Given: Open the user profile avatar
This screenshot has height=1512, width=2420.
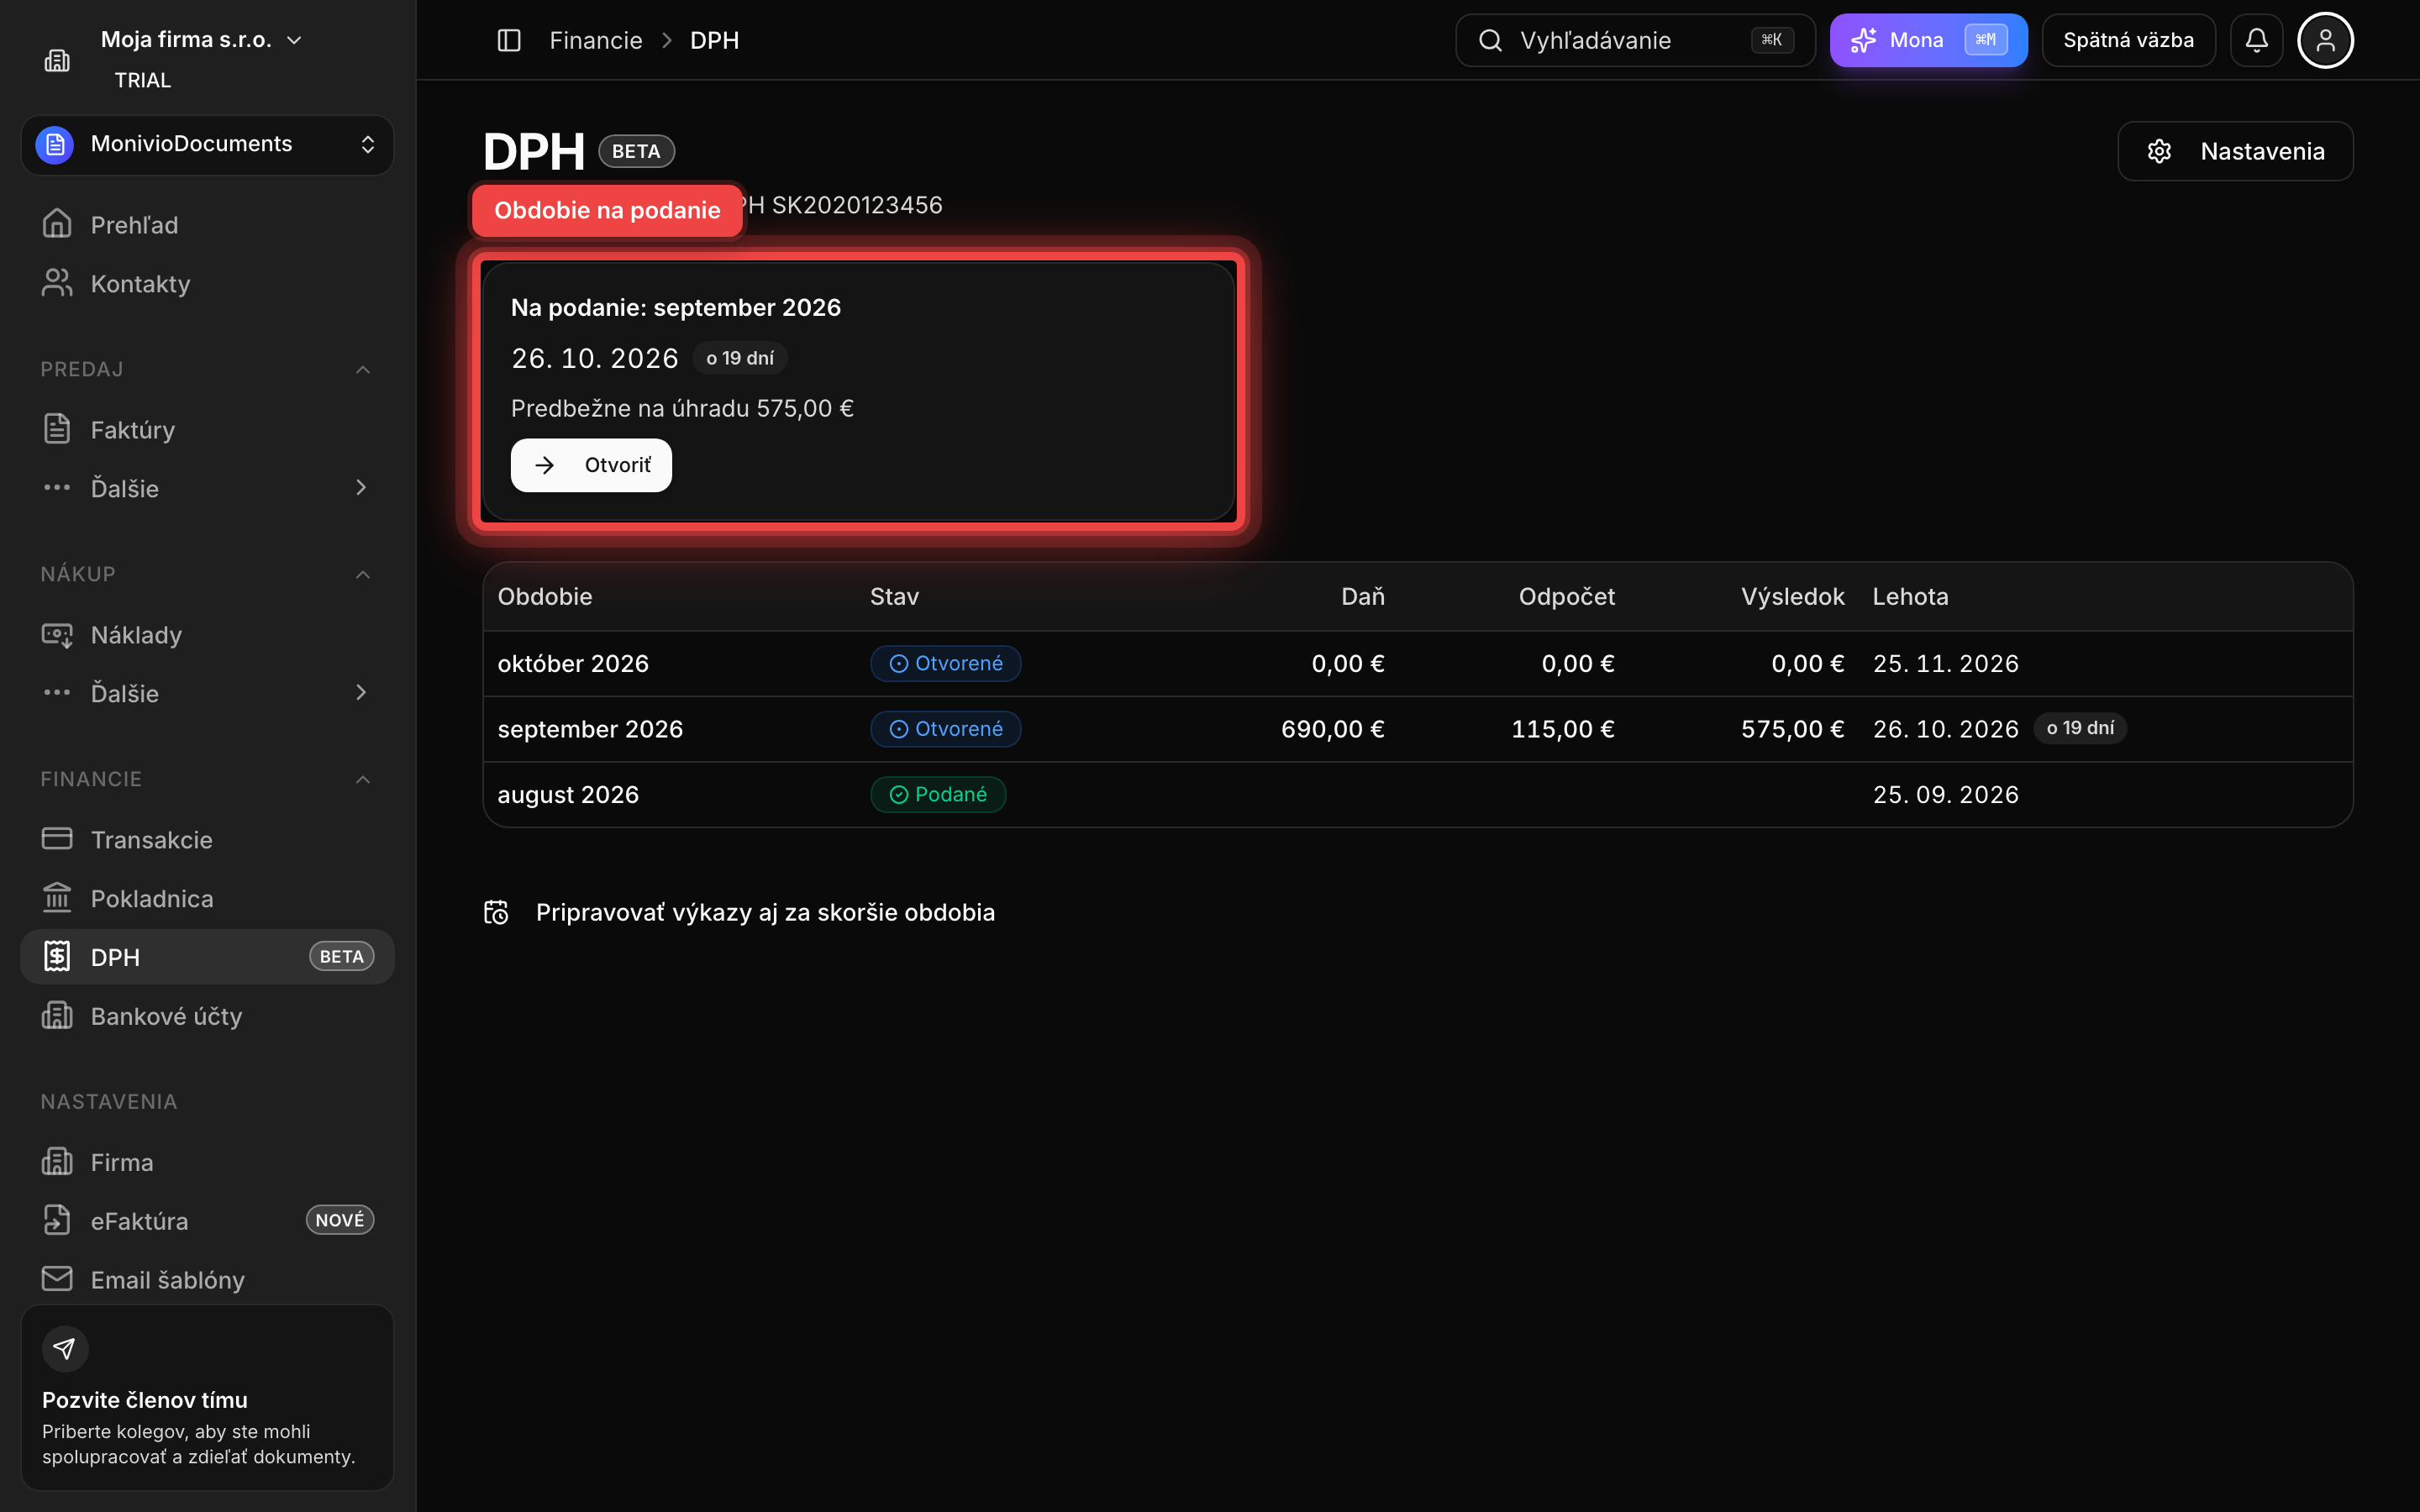Looking at the screenshot, I should (2325, 40).
